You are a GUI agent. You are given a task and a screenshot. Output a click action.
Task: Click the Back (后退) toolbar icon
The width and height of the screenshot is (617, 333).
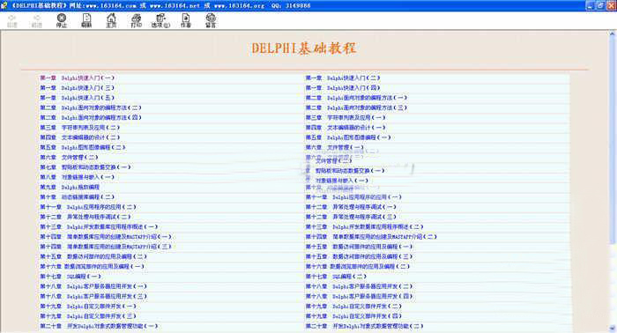tap(12, 20)
